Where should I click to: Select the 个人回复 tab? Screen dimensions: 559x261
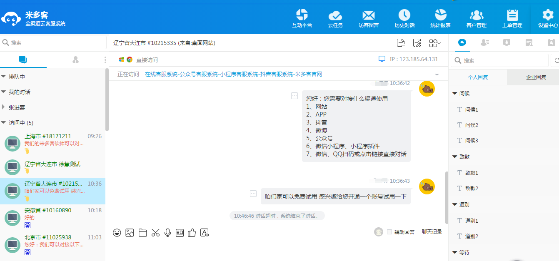pos(478,77)
